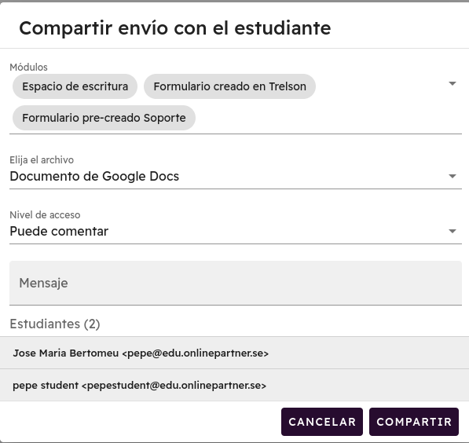Open the Elija el archivo dropdown arrow

pos(453,176)
